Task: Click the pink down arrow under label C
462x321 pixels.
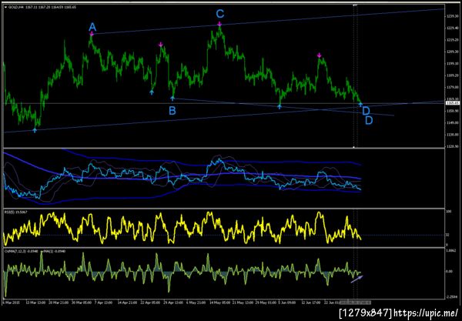Action: (x=219, y=24)
